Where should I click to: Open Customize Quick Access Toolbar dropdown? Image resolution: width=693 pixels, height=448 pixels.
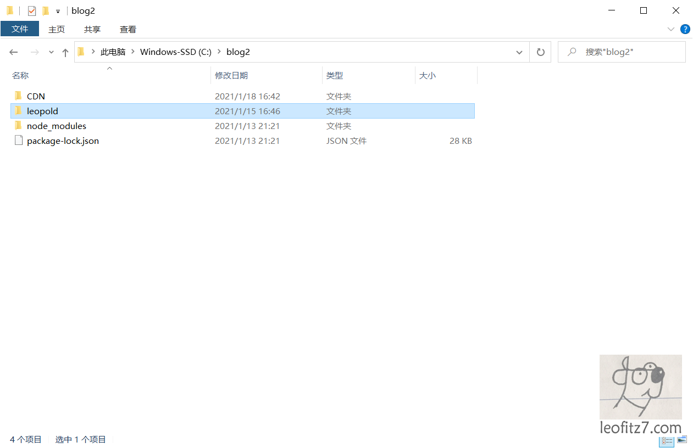tap(58, 12)
